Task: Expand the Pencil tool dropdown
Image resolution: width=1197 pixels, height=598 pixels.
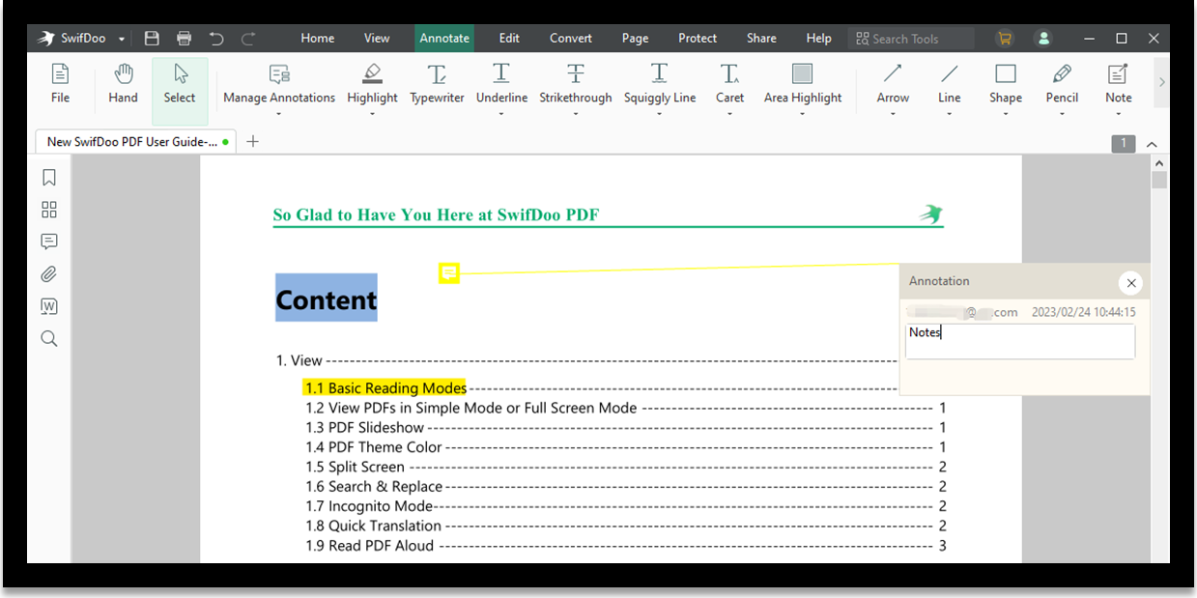Action: point(1062,114)
